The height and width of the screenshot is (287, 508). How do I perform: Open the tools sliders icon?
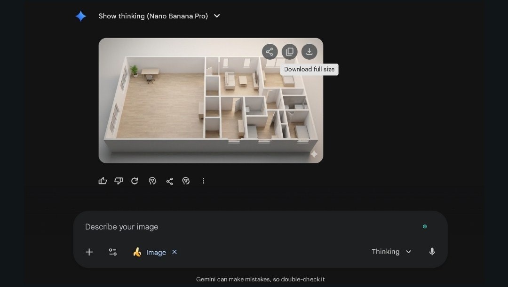113,252
